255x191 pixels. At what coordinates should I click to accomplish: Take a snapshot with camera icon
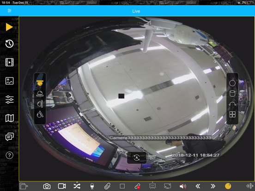click(47, 186)
